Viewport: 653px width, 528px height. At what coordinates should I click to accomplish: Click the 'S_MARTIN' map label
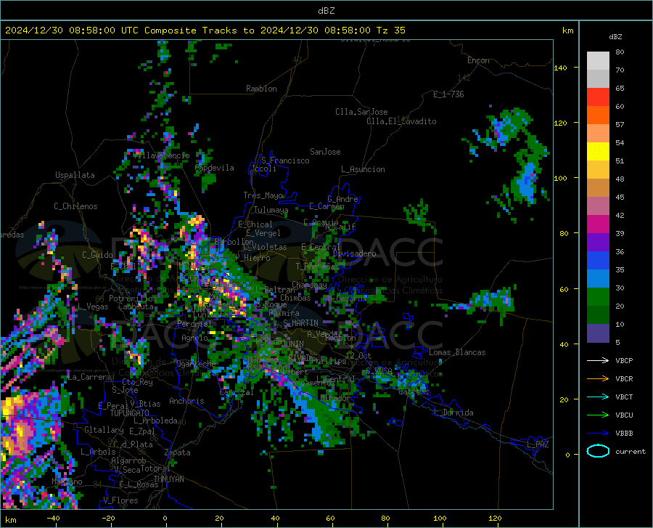[x=300, y=323]
